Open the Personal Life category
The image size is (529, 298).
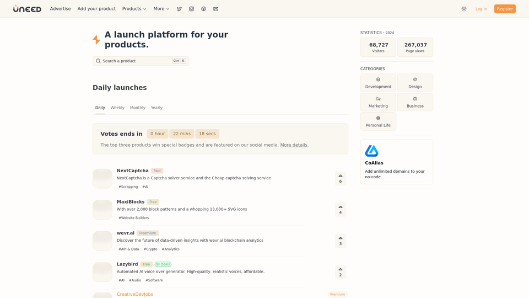tap(378, 121)
